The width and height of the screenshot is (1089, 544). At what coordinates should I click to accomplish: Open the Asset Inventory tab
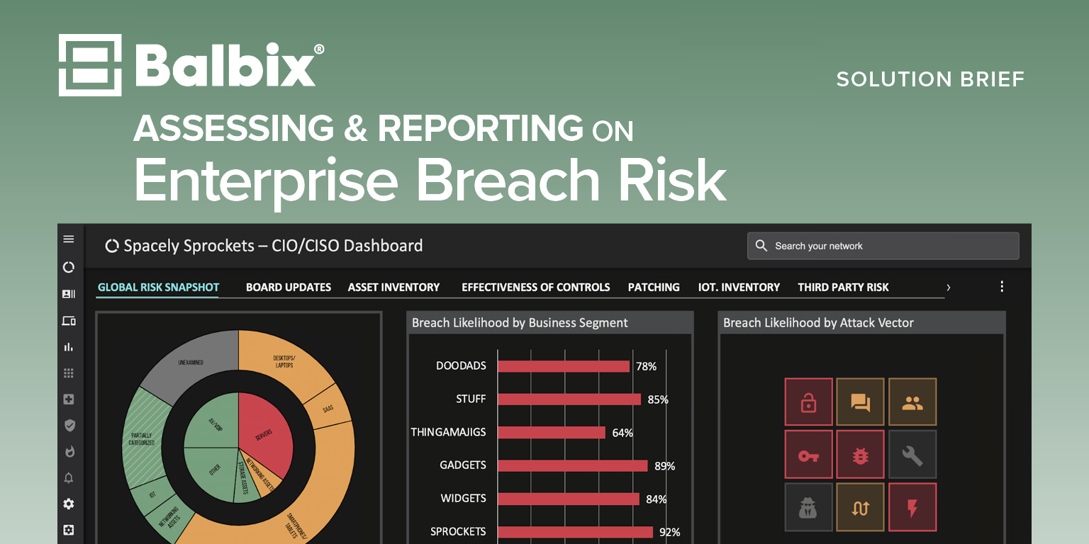(x=393, y=288)
